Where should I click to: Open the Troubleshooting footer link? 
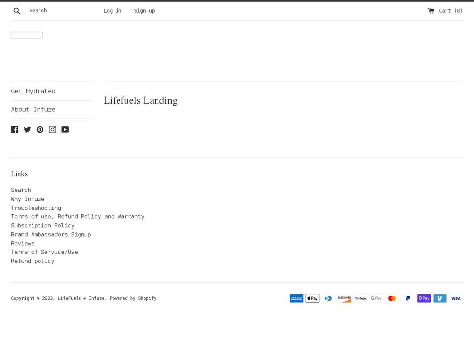click(x=36, y=208)
